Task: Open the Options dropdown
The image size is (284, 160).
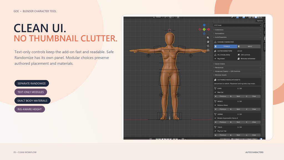Action: click(x=261, y=21)
